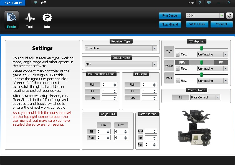Click the feedback chat icon in title bar
This screenshot has width=235, height=165.
(209, 3)
